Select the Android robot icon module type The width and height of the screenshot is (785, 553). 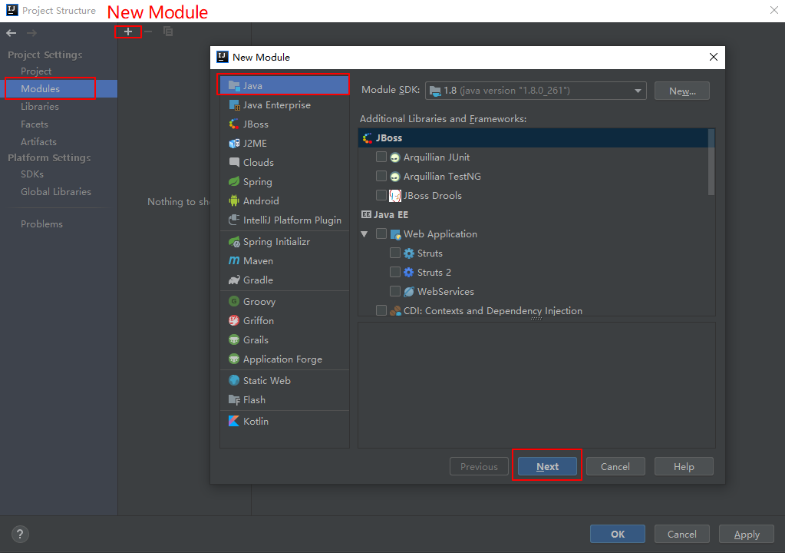234,201
